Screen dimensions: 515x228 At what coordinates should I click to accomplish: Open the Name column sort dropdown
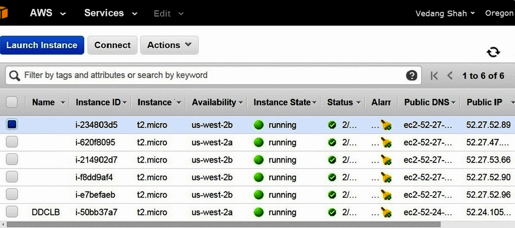(63, 102)
